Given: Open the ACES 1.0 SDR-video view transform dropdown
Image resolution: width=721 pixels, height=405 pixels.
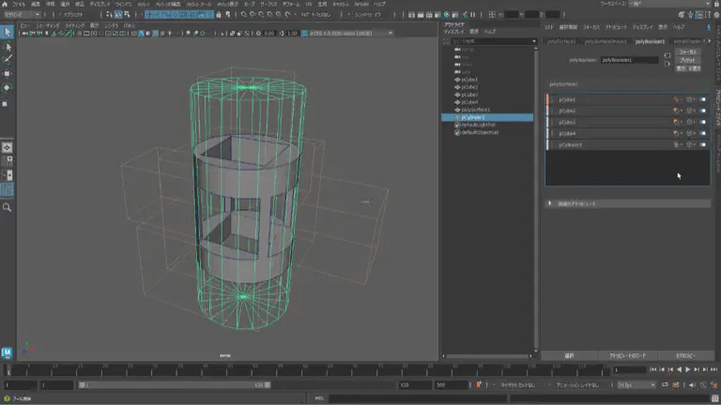Looking at the screenshot, I should tap(351, 34).
